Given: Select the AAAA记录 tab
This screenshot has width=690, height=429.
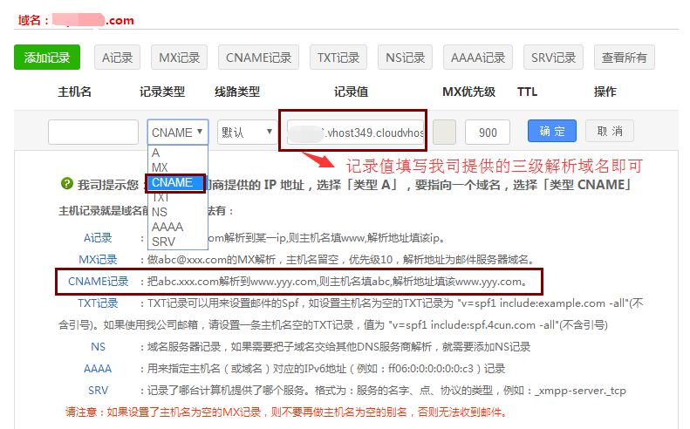Looking at the screenshot, I should (478, 58).
